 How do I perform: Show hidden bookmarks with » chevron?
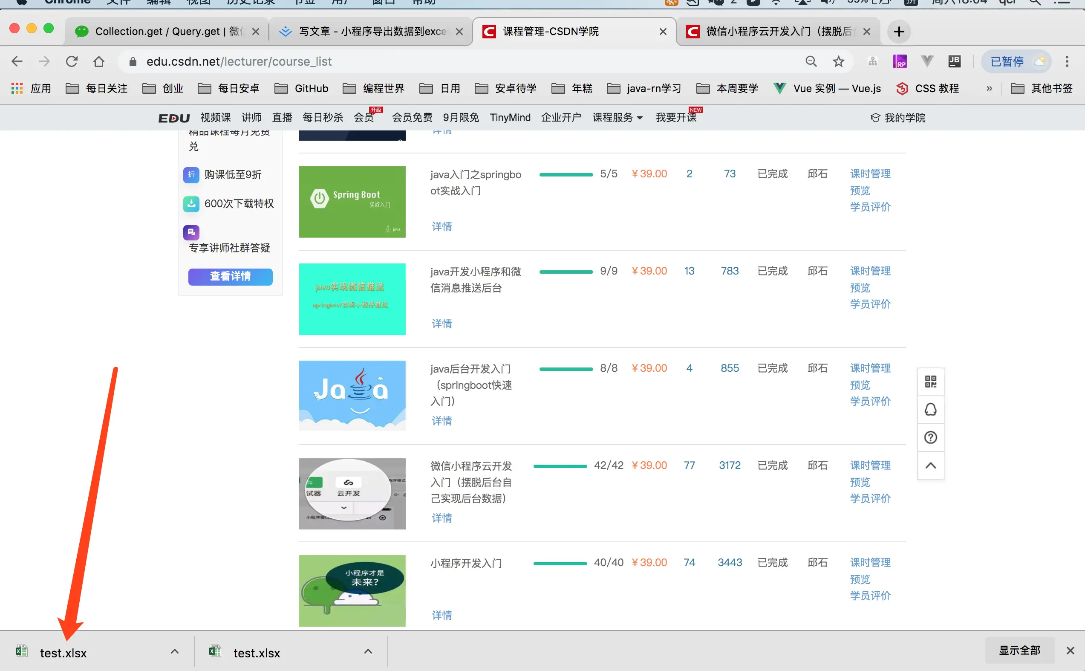(989, 88)
